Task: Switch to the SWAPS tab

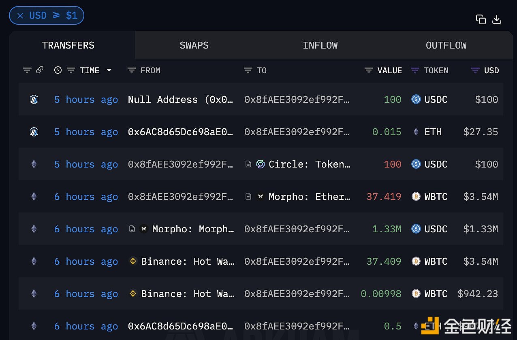Action: tap(194, 45)
